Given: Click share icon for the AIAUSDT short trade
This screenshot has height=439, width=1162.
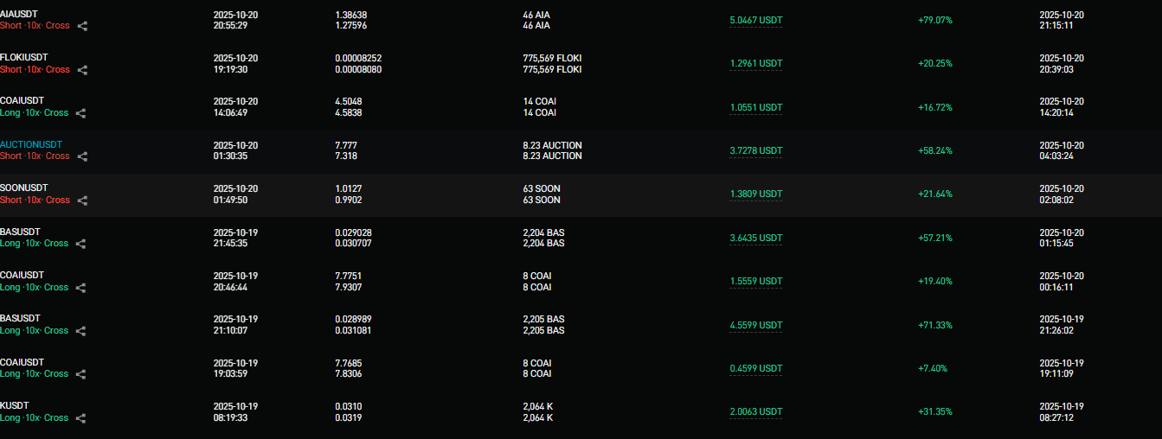Looking at the screenshot, I should [x=82, y=26].
